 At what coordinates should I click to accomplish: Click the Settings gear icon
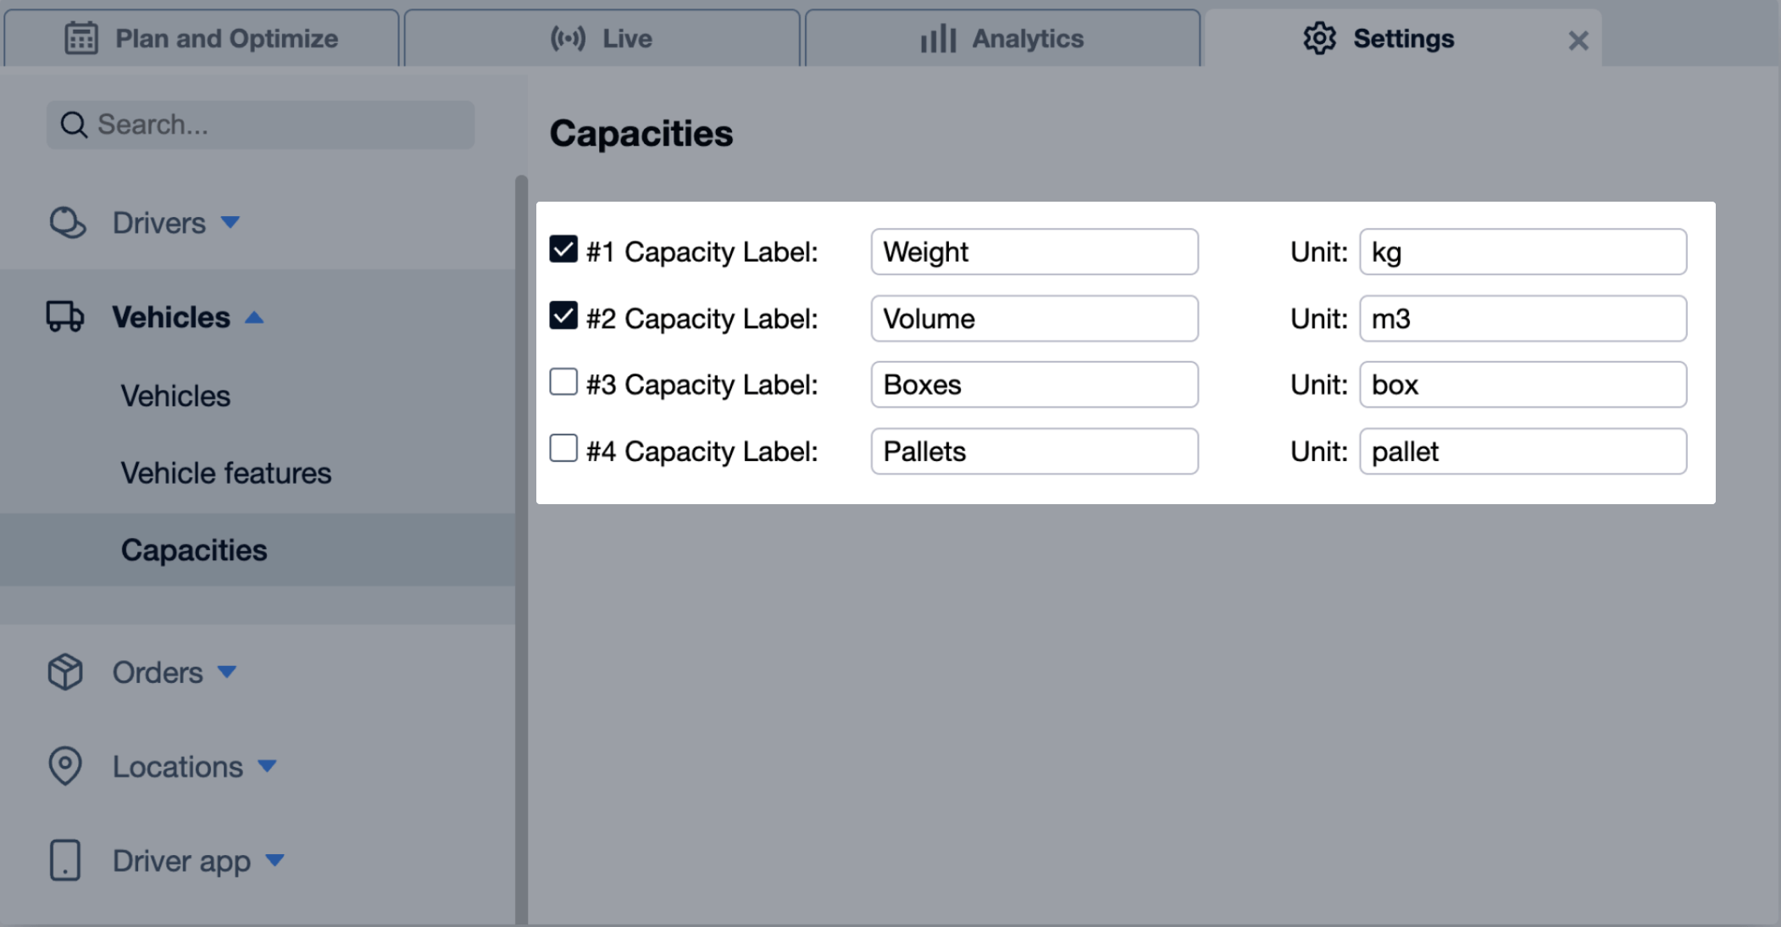[1318, 38]
